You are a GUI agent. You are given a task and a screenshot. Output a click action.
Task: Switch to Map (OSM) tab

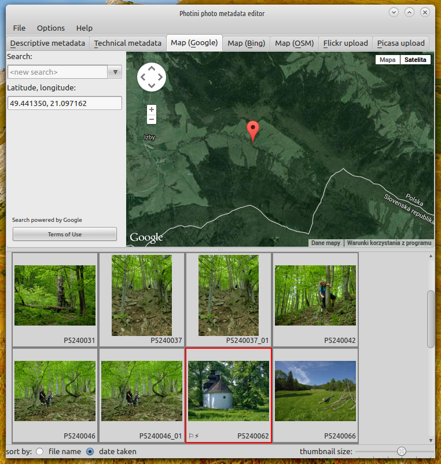(x=295, y=43)
